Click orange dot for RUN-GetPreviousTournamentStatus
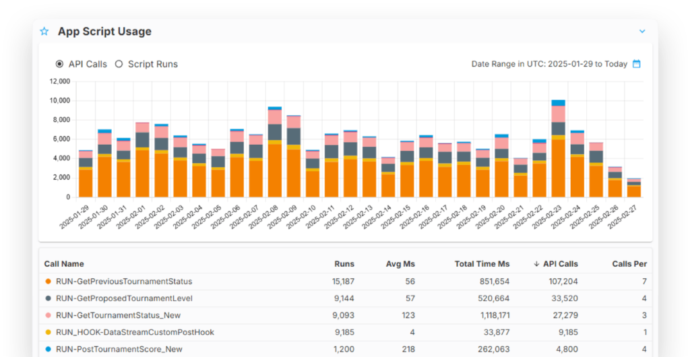The image size is (690, 357). (48, 282)
